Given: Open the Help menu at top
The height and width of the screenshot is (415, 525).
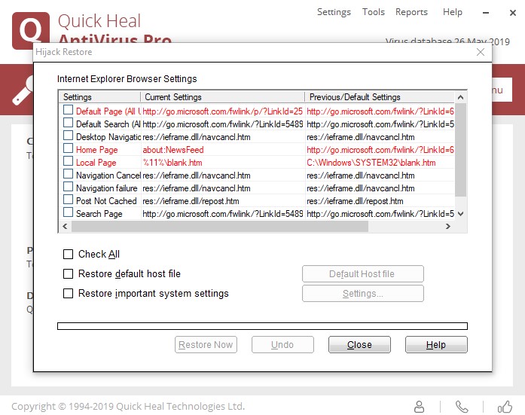Looking at the screenshot, I should tap(453, 12).
